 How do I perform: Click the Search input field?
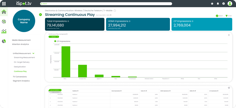[x=106, y=4]
